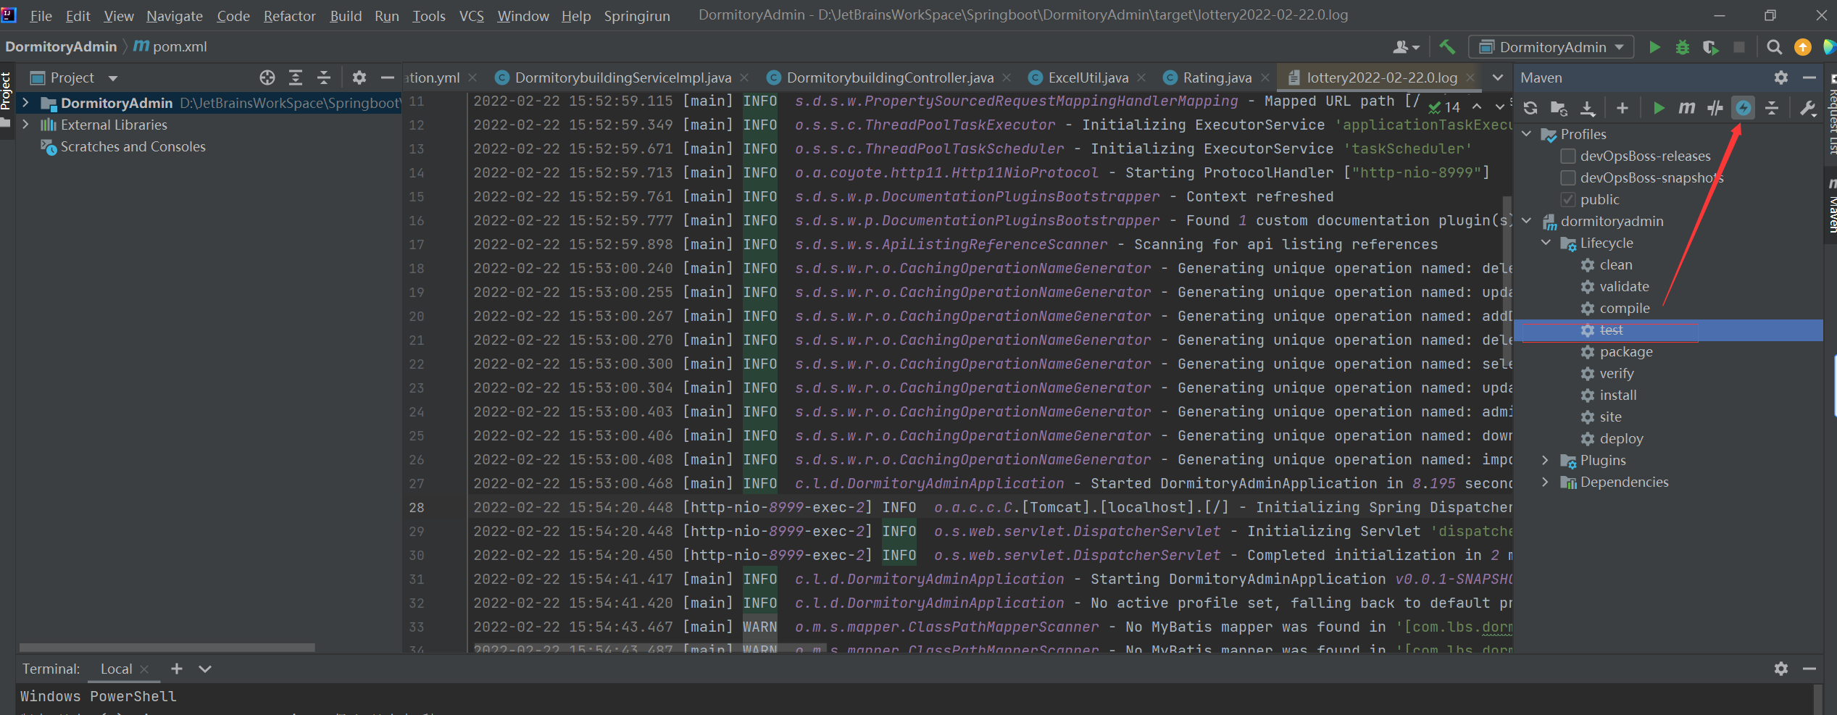
Task: Expand Maven Dependencies node
Action: tap(1546, 482)
